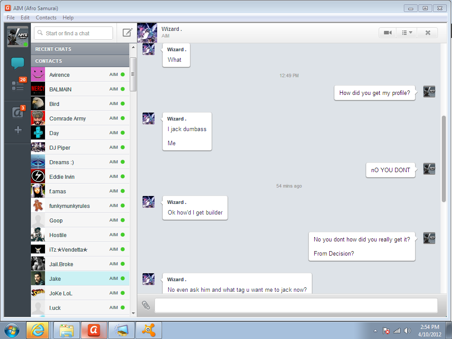The image size is (452, 339).
Task: Expand the RECENT CHATS section
Action: pyautogui.click(x=80, y=49)
